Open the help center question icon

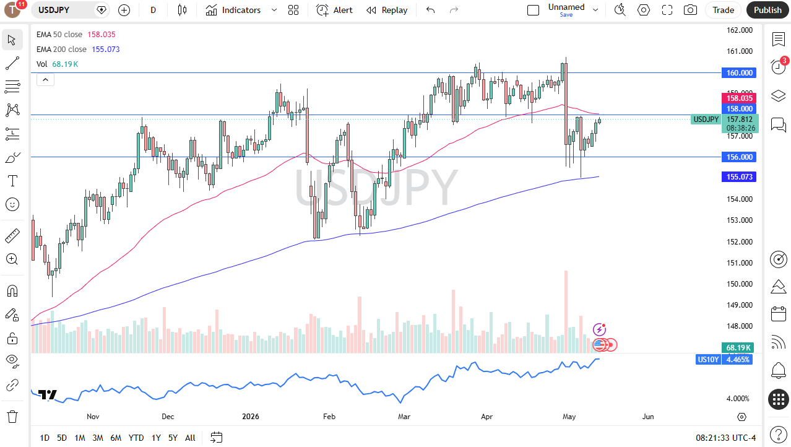pyautogui.click(x=778, y=434)
